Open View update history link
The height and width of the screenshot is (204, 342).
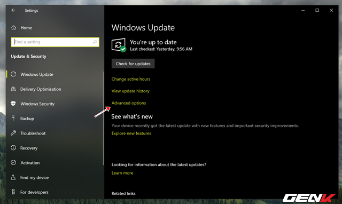(x=130, y=91)
